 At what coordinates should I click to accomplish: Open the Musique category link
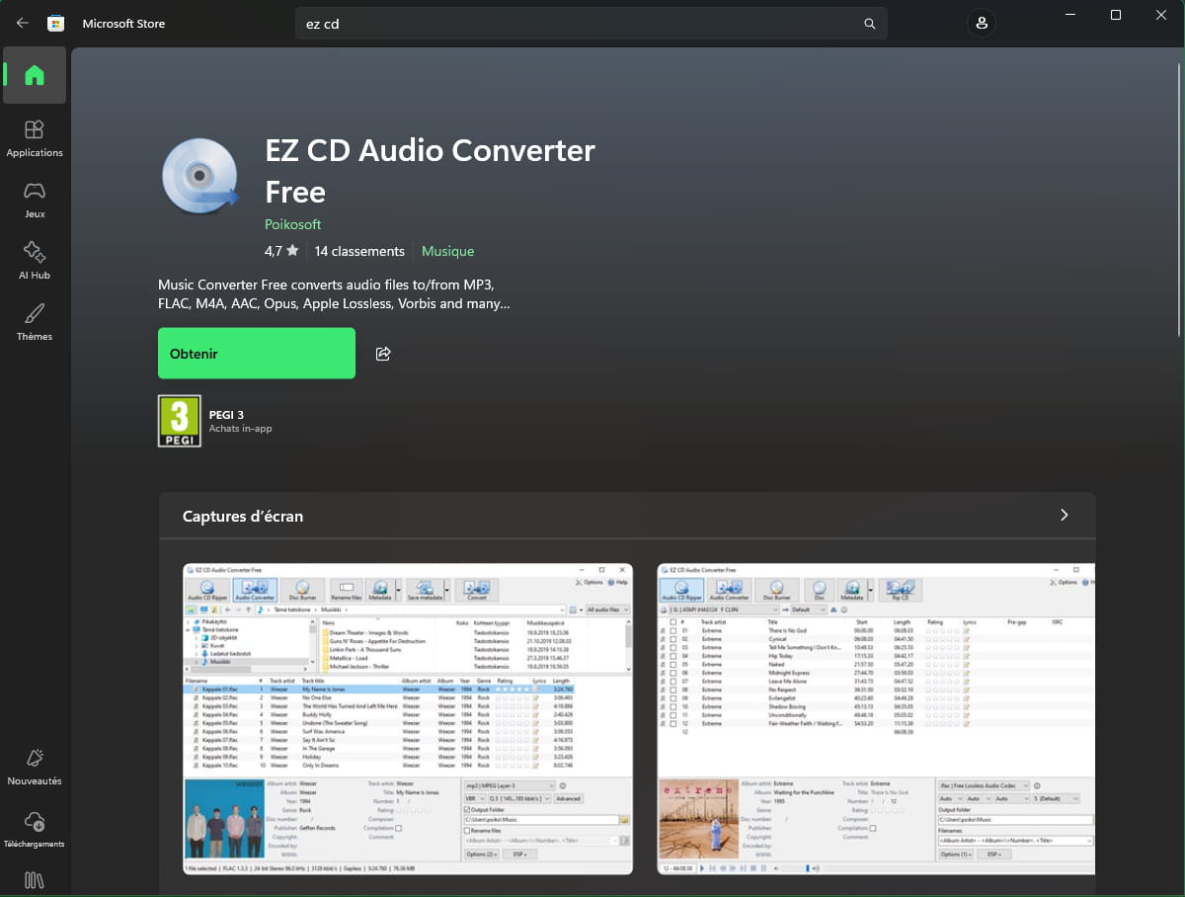447,251
